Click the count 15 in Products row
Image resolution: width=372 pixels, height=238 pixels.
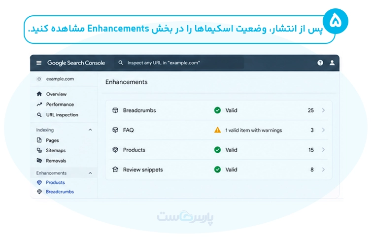tap(311, 150)
